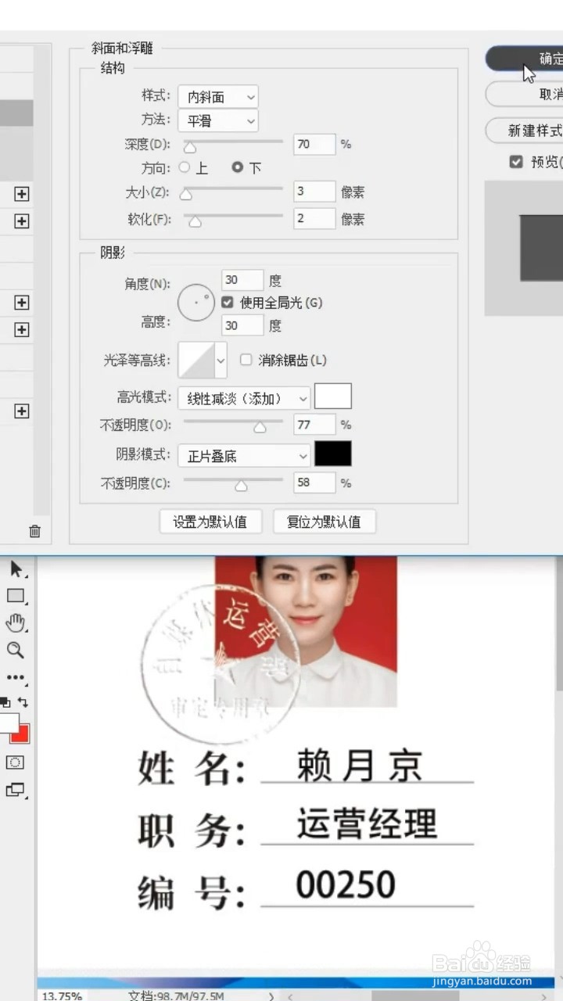
Task: Click the default colors mini icon
Action: 5,702
